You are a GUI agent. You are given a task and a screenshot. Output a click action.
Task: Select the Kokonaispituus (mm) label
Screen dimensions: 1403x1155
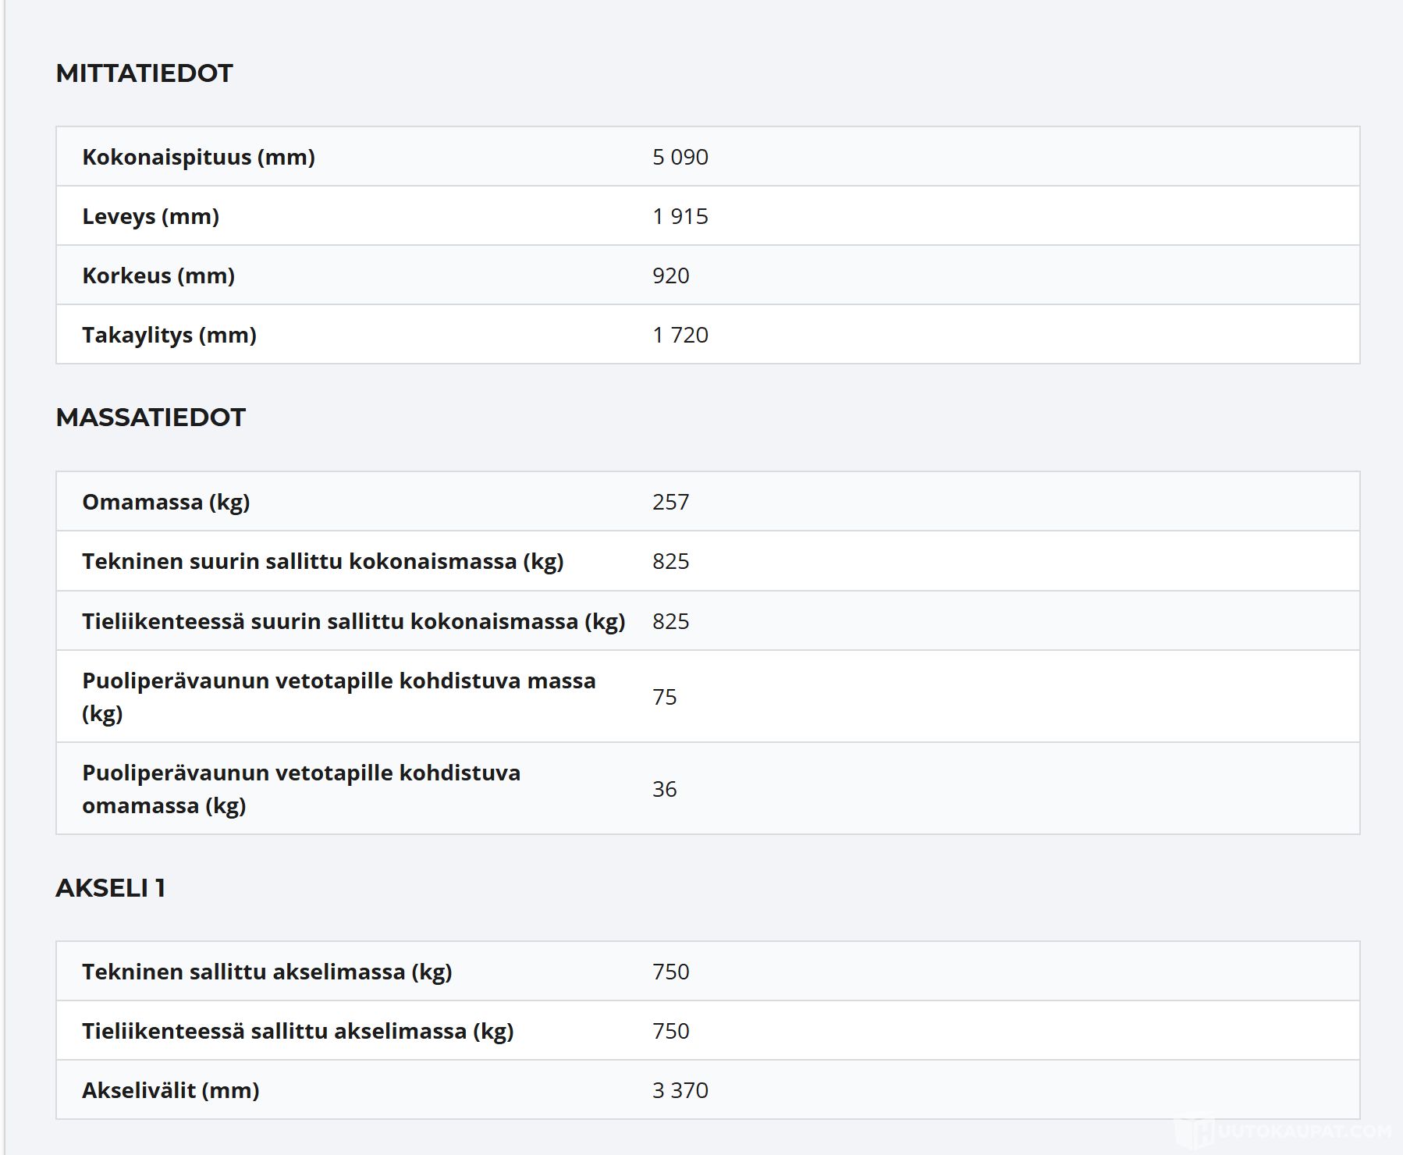click(198, 157)
